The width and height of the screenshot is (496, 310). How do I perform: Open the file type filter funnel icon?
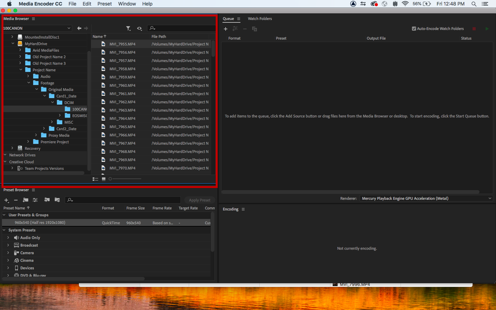[x=128, y=28]
